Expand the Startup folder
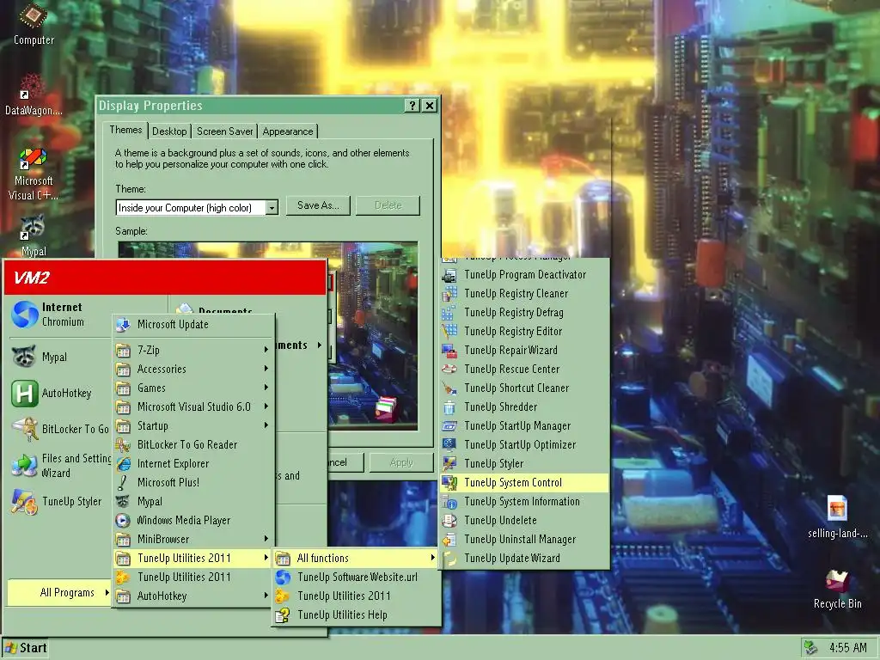Viewport: 880px width, 660px height. [x=193, y=426]
